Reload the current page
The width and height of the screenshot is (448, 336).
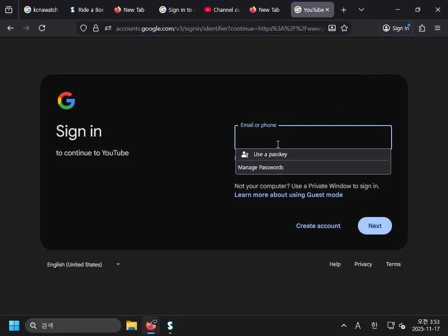click(42, 28)
